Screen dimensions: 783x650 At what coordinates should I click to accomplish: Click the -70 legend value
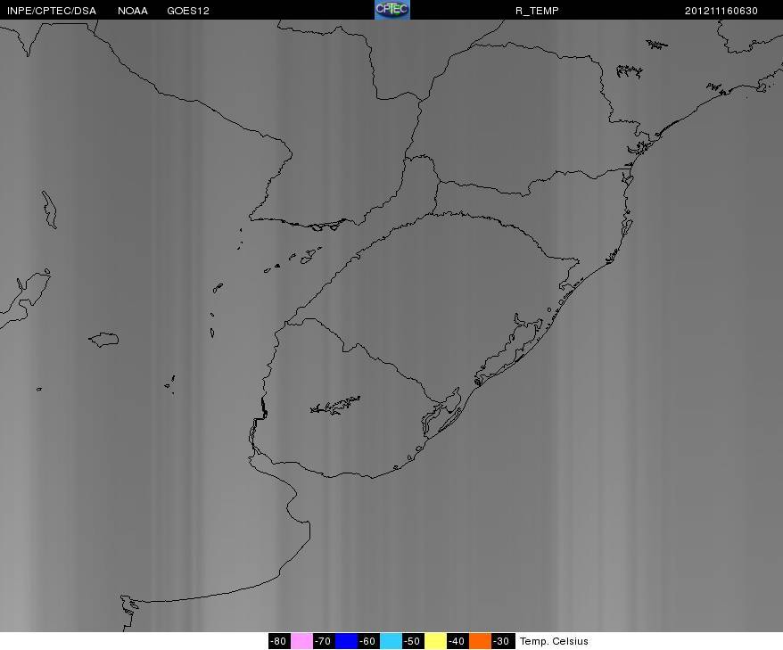pos(324,641)
